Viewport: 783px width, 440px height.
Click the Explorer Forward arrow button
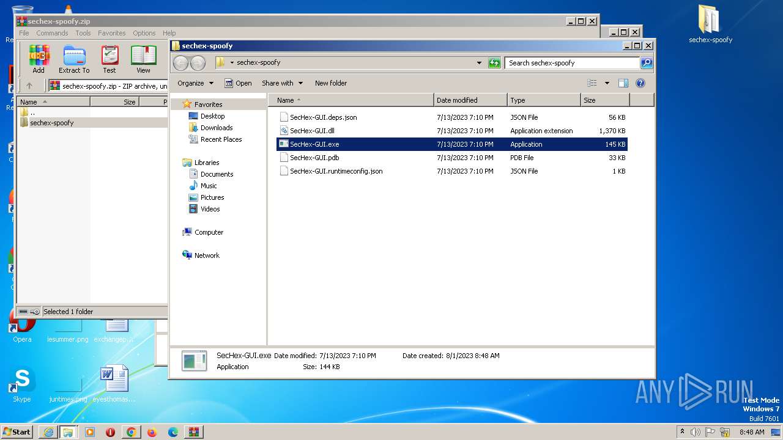coord(198,63)
